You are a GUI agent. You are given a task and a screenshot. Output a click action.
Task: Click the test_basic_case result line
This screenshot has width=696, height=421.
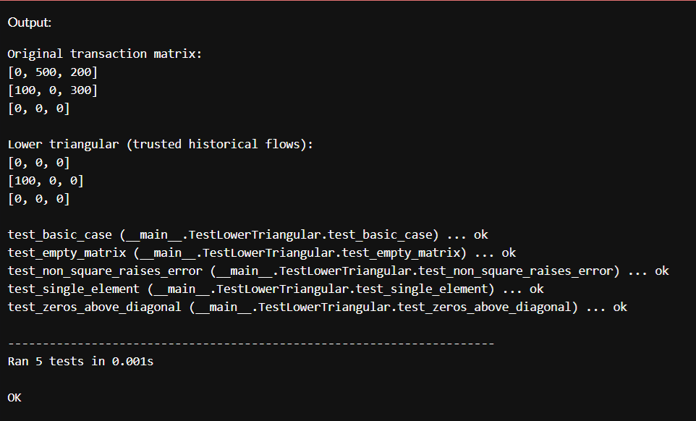(247, 234)
